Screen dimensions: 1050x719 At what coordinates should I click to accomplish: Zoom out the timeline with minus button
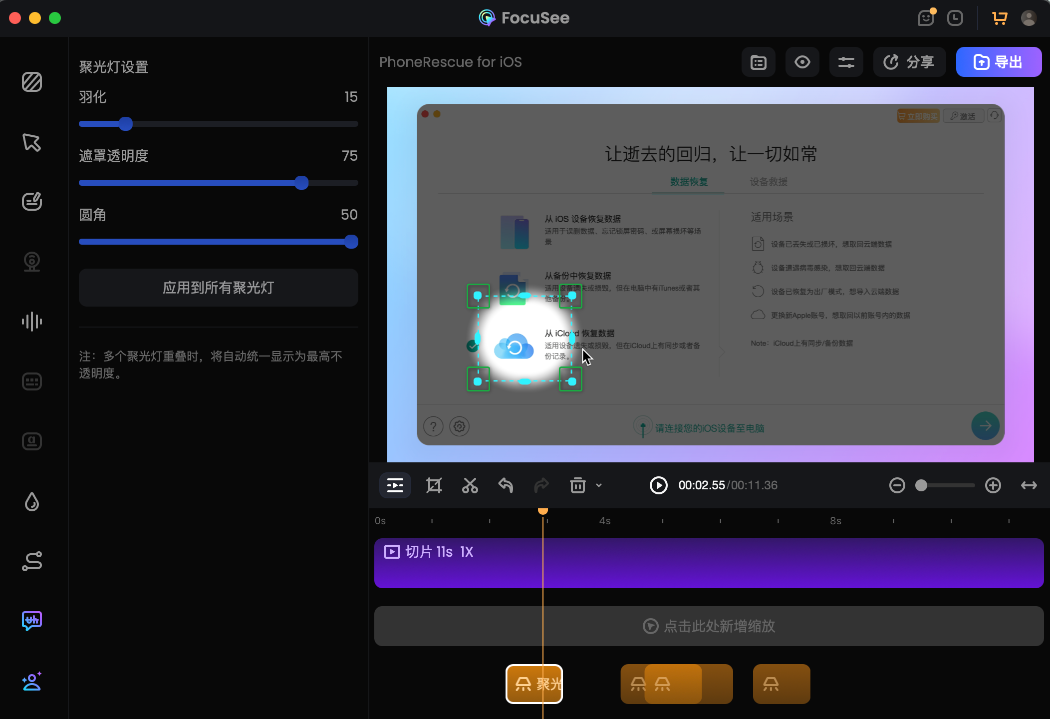897,485
